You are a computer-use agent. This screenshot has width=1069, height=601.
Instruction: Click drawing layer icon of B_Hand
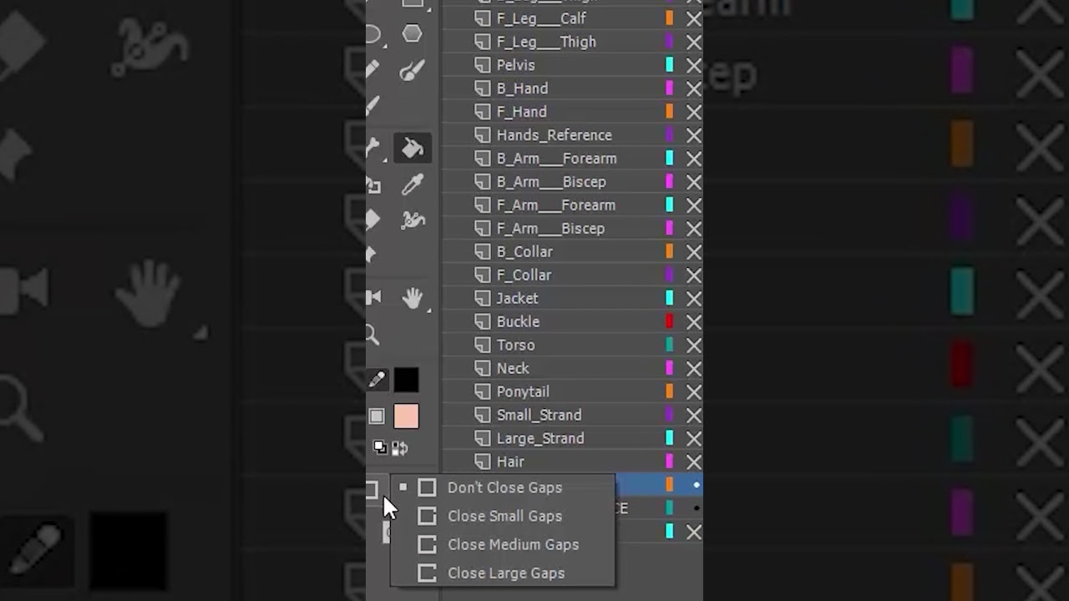(x=483, y=88)
